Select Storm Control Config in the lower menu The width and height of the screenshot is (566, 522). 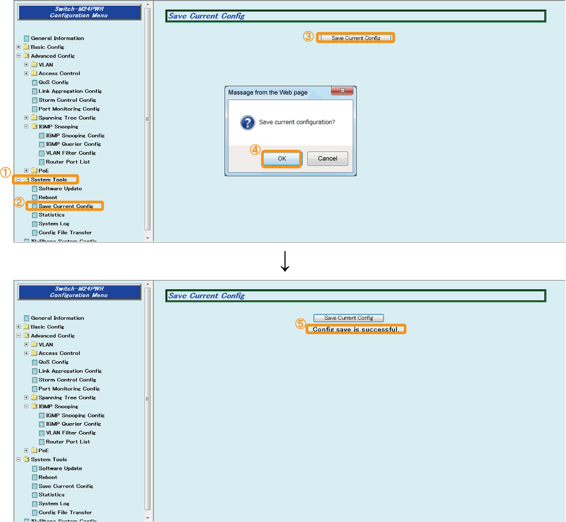(67, 380)
